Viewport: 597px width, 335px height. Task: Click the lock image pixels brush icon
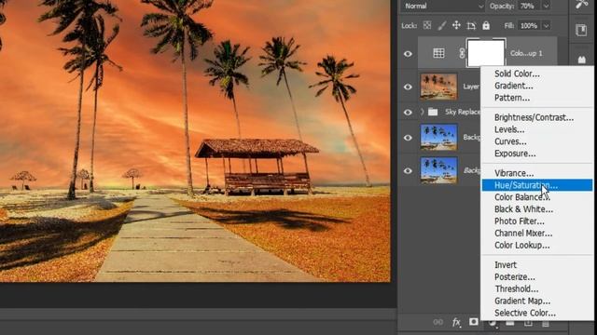[441, 25]
